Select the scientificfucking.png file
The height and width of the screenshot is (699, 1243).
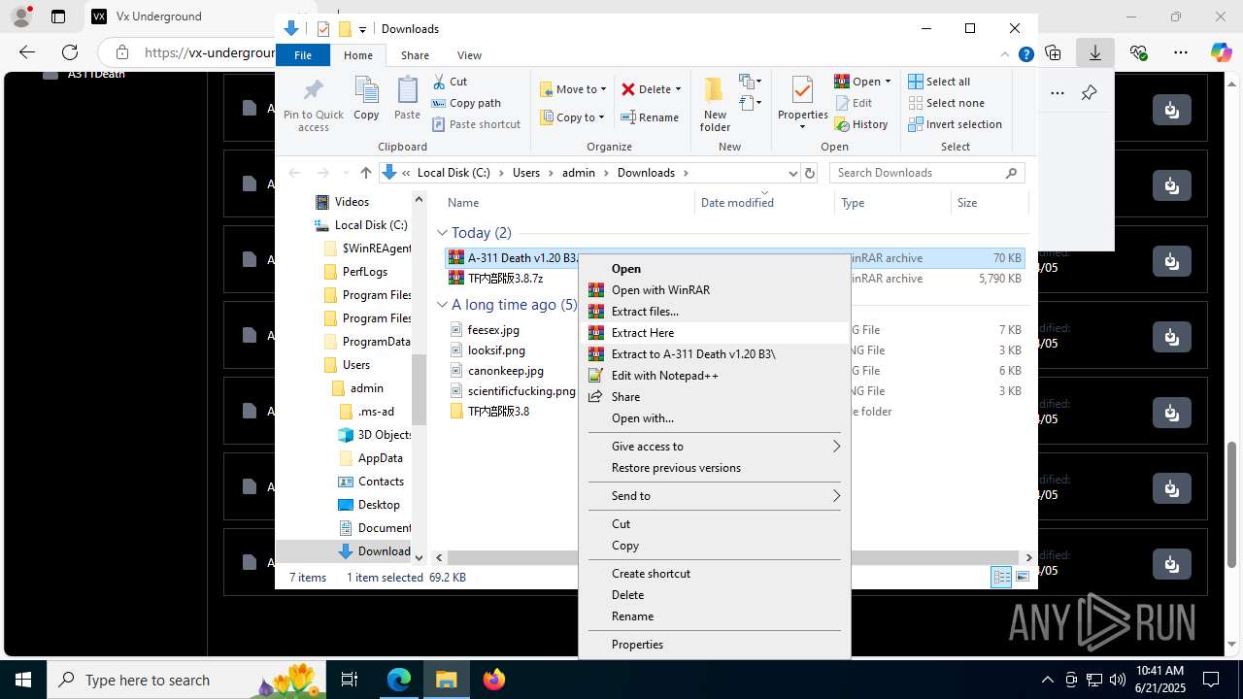click(521, 391)
